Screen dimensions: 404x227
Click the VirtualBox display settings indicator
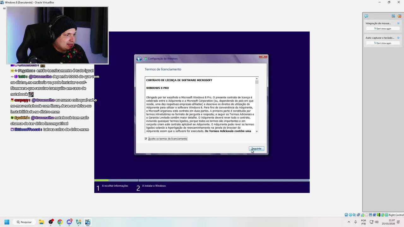[x=371, y=215]
